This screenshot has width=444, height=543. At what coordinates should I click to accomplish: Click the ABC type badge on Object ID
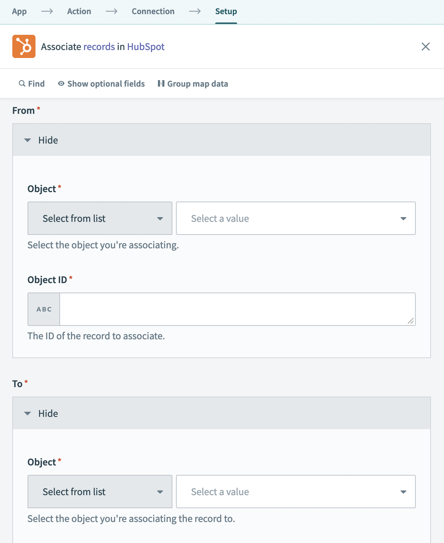[44, 309]
